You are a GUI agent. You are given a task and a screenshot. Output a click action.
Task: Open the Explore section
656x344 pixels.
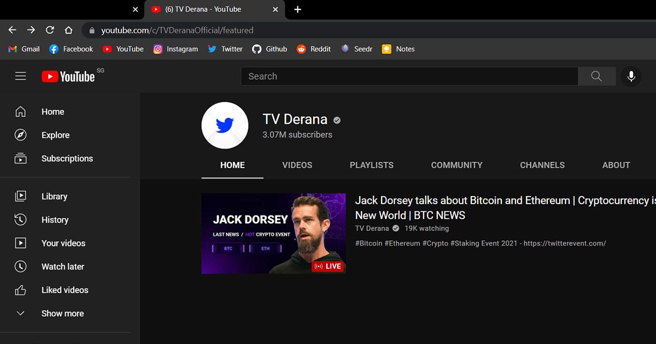point(55,135)
